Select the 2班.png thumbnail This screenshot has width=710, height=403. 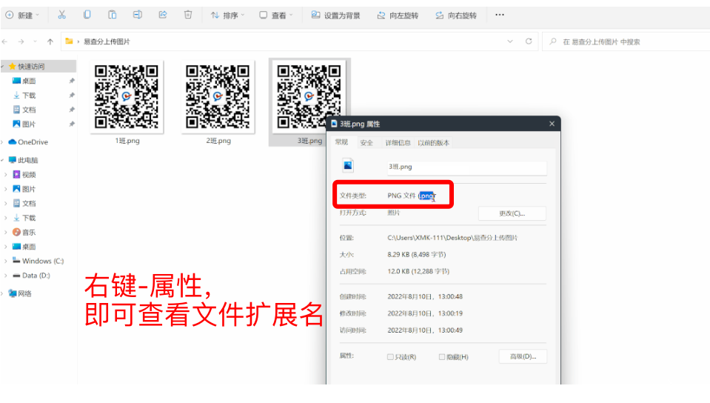[218, 96]
